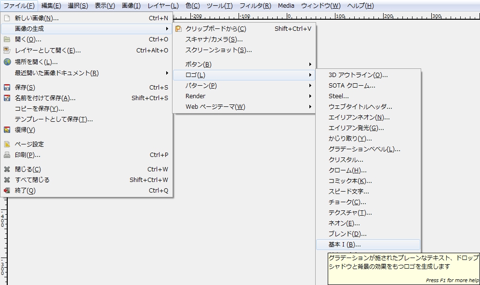Open the Media menu
This screenshot has width=480, height=285.
(286, 5)
